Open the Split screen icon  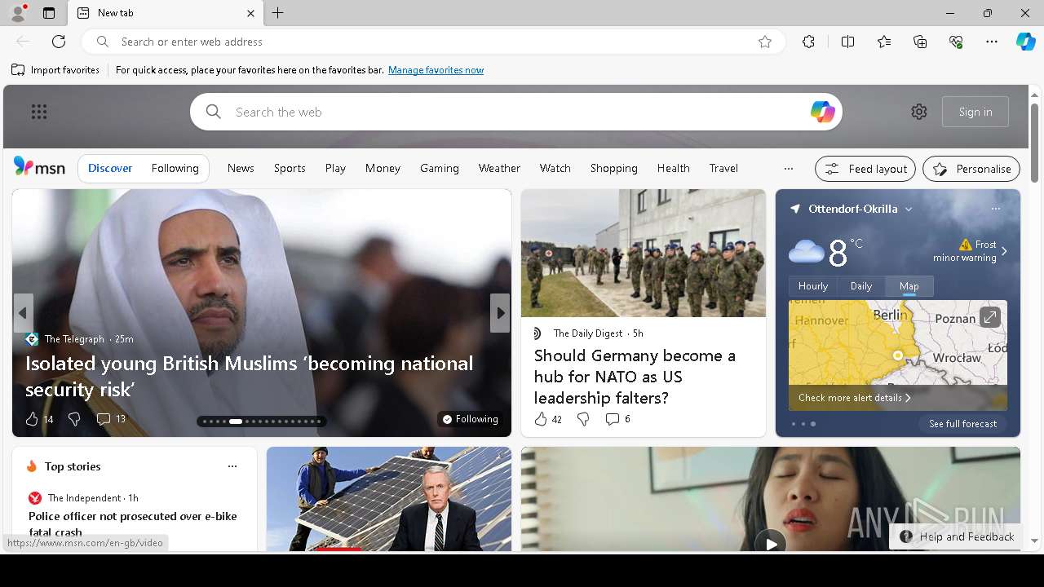coord(847,42)
